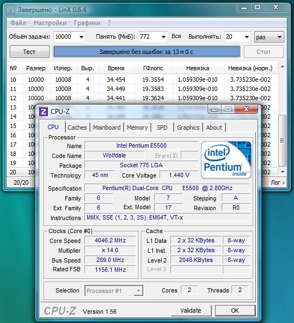Expand the Объём задачи dropdown

pyautogui.click(x=82, y=37)
